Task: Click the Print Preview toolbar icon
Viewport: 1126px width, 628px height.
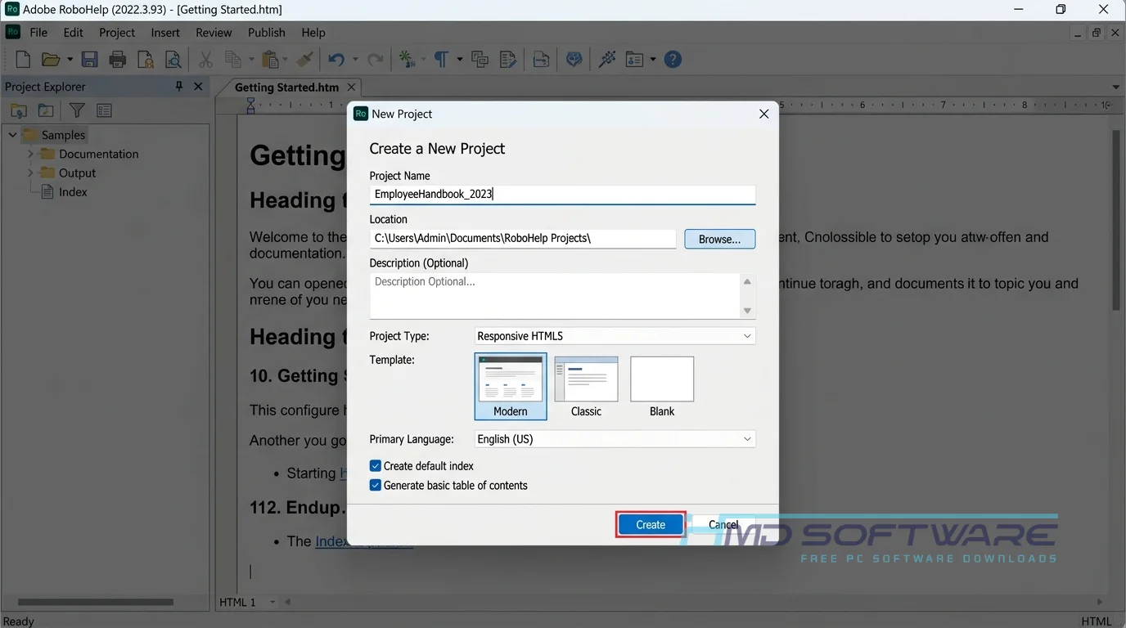Action: (146, 60)
